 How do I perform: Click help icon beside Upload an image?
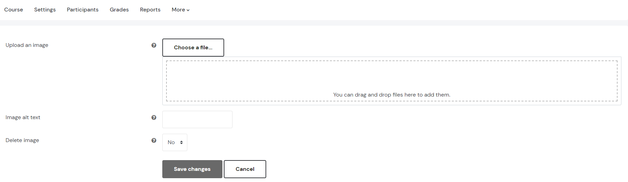(154, 45)
